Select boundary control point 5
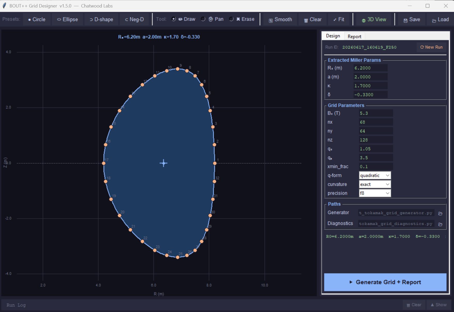This screenshot has height=312, width=454. [206, 96]
